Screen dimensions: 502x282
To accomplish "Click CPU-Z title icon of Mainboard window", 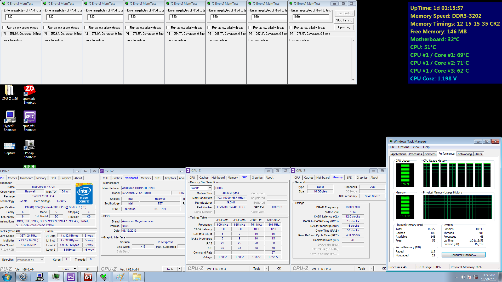I will click(102, 171).
